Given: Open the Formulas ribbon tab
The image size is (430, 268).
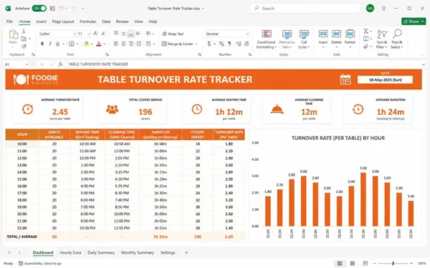Looking at the screenshot, I should click(87, 21).
